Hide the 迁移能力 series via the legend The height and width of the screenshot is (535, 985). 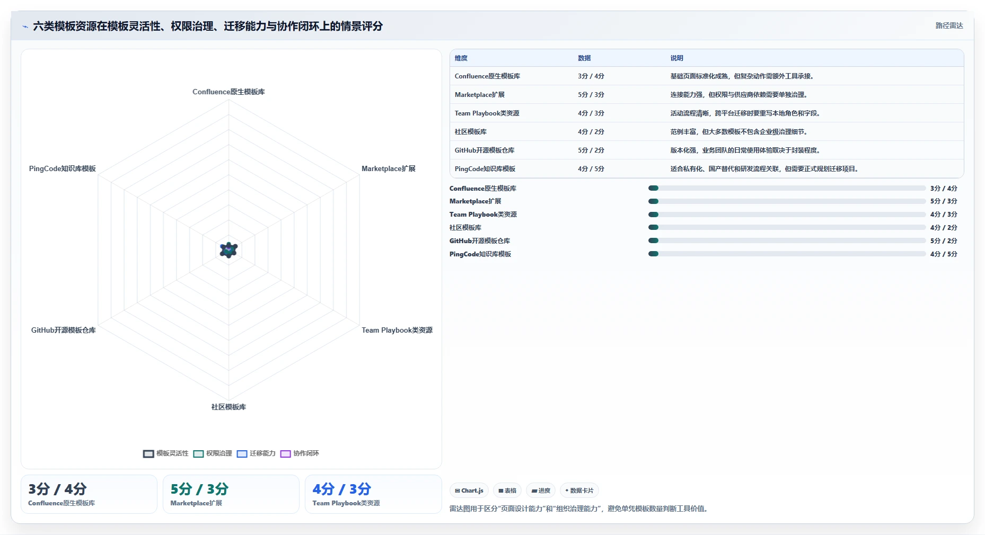[256, 453]
